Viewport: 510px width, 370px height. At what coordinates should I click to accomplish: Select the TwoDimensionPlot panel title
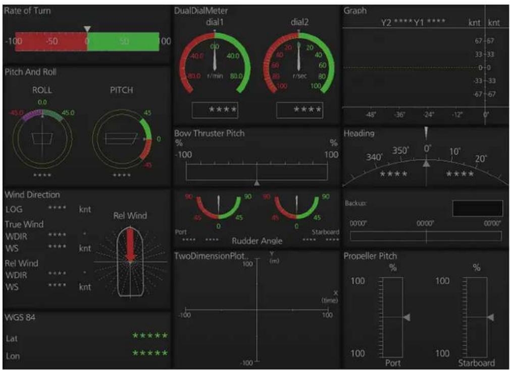point(212,256)
